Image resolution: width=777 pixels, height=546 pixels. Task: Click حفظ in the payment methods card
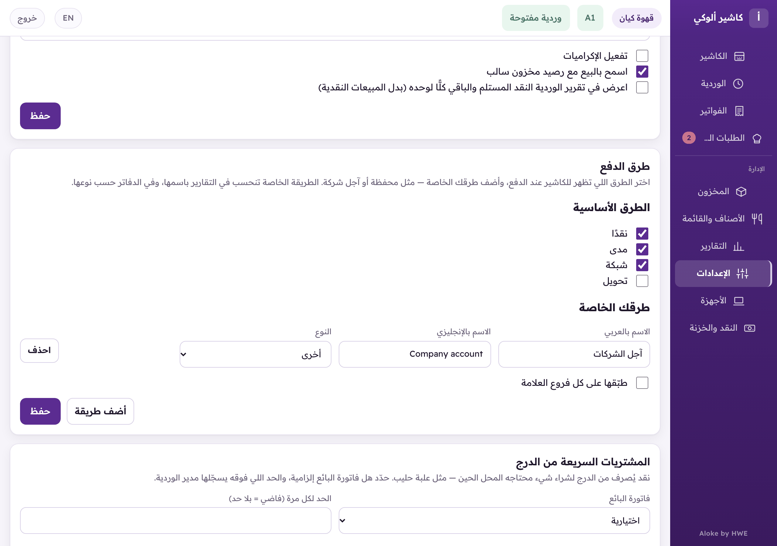[40, 411]
